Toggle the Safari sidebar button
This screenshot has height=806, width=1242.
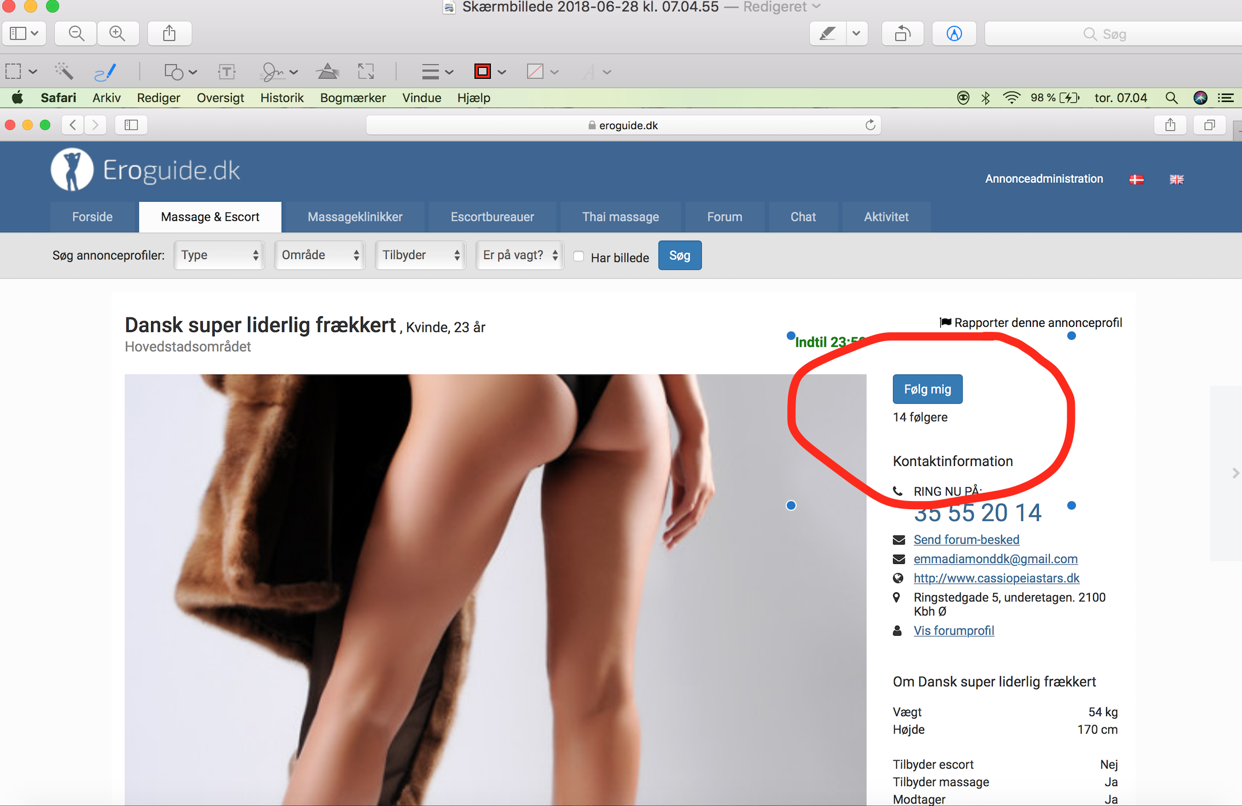(x=131, y=125)
